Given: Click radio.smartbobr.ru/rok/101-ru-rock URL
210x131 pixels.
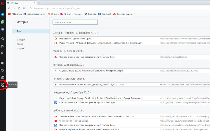Looking at the screenshot, I should pos(179,71).
